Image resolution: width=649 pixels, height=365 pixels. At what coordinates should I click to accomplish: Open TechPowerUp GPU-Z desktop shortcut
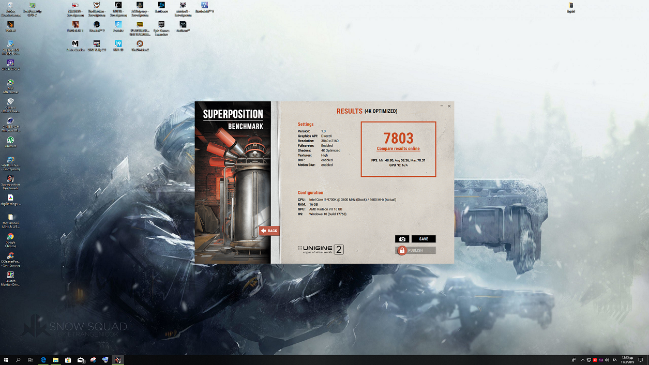coord(32,9)
